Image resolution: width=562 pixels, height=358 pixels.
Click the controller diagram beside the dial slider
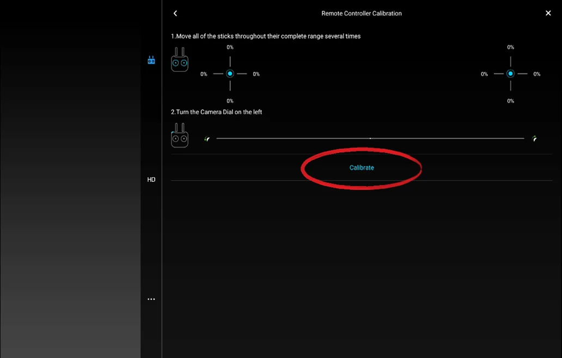tap(180, 136)
